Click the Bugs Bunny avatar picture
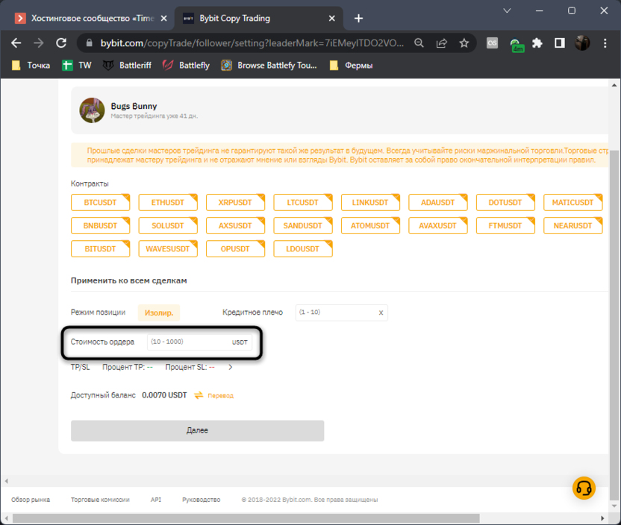The height and width of the screenshot is (525, 621). click(92, 110)
